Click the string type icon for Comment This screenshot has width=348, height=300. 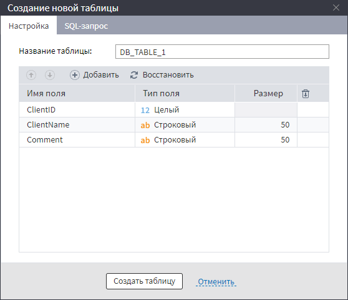[x=145, y=141]
